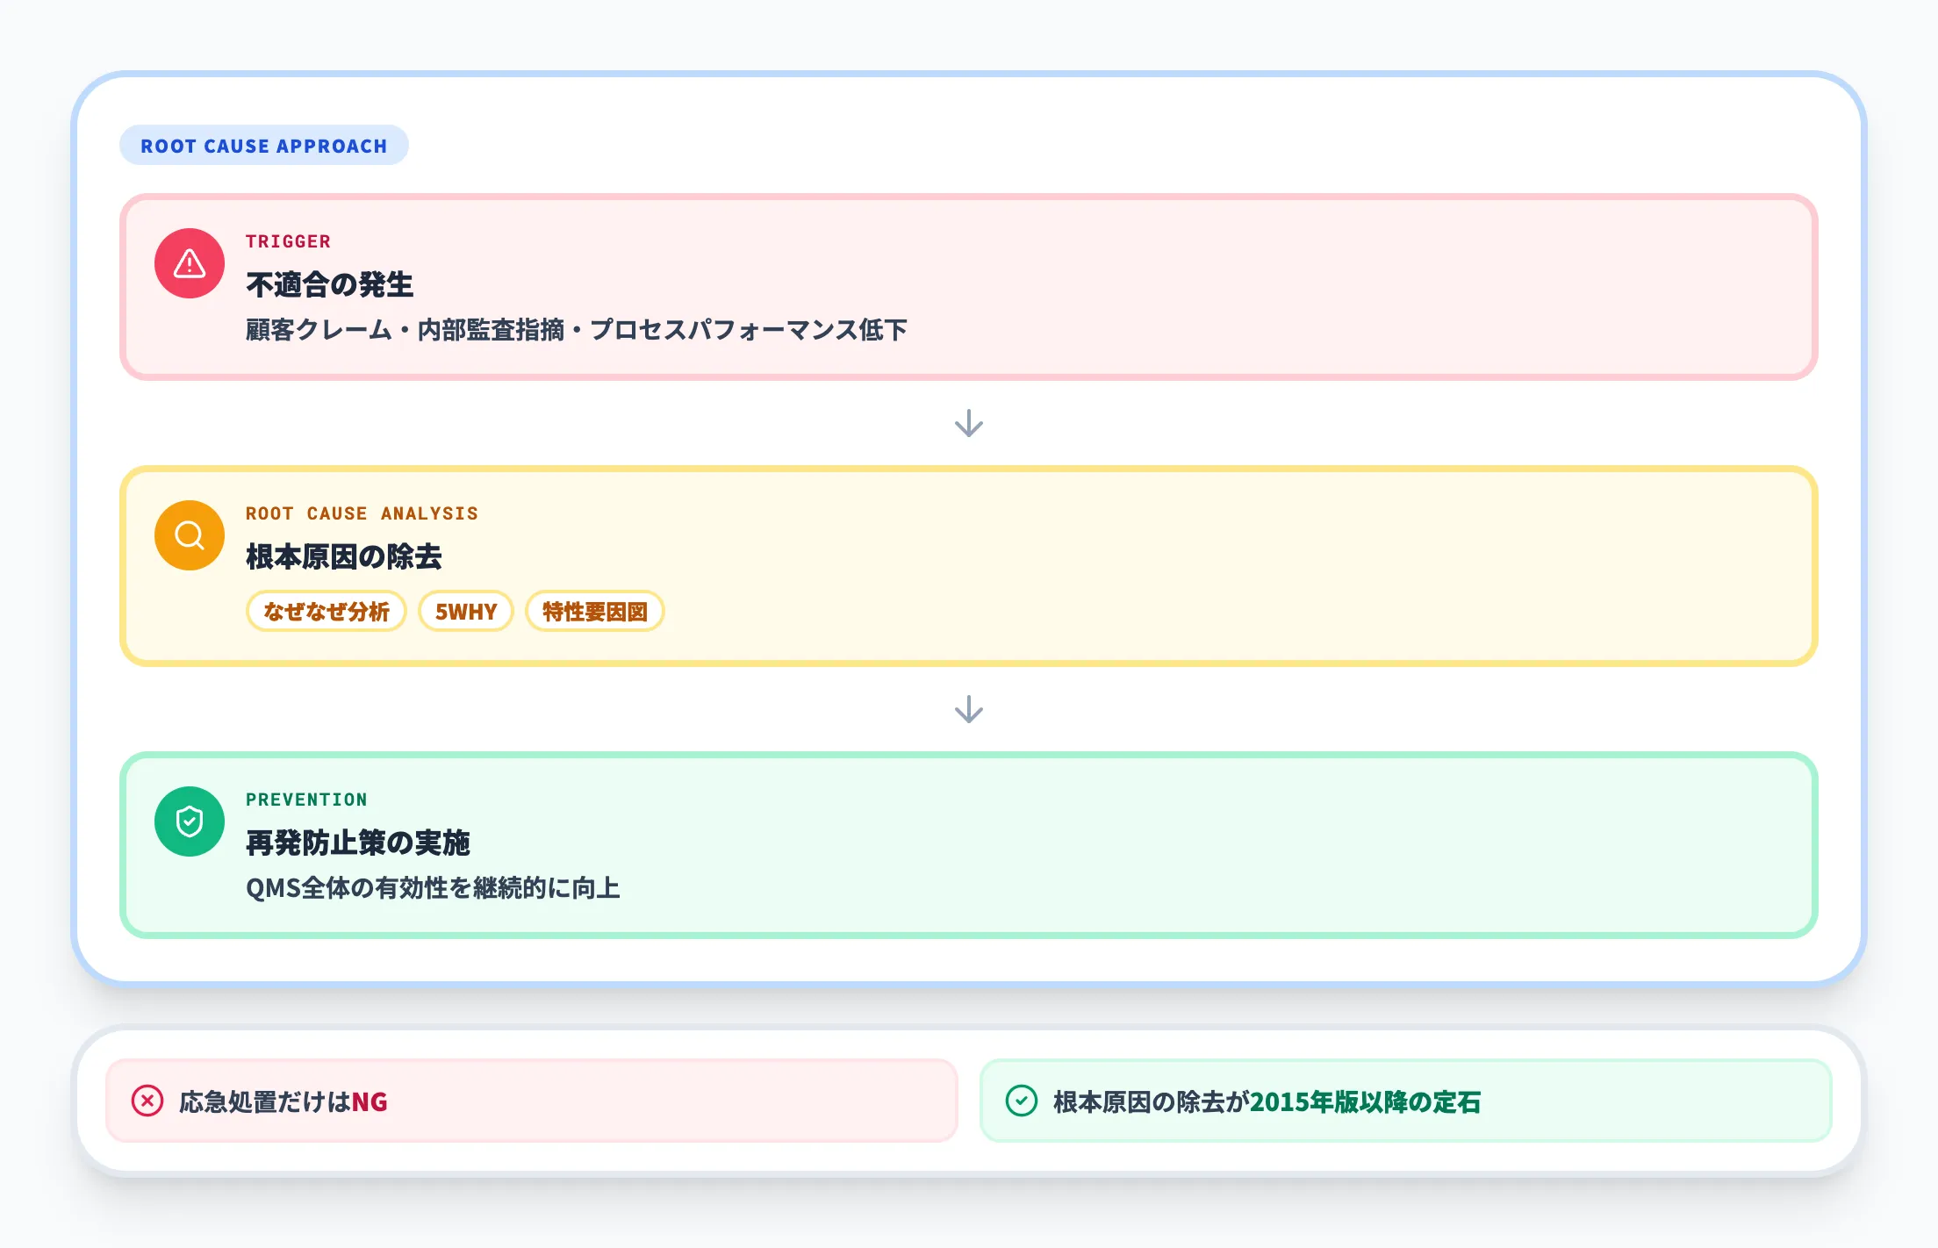Click the 不適合の発生 heading text
Image resolution: width=1938 pixels, height=1248 pixels.
click(x=330, y=284)
